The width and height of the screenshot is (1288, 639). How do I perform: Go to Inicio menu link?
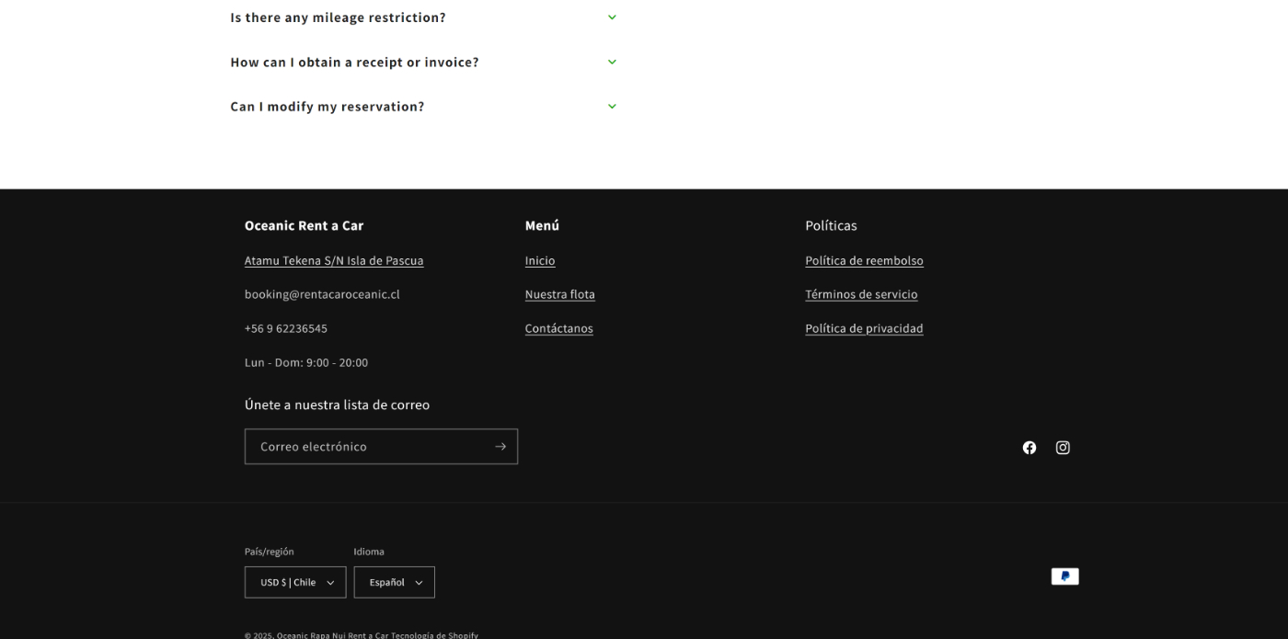pyautogui.click(x=540, y=261)
